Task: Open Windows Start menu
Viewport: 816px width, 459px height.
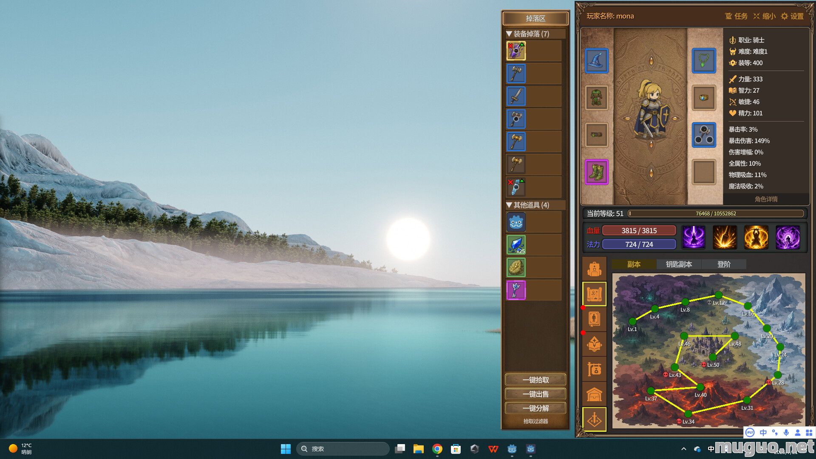Action: click(286, 449)
